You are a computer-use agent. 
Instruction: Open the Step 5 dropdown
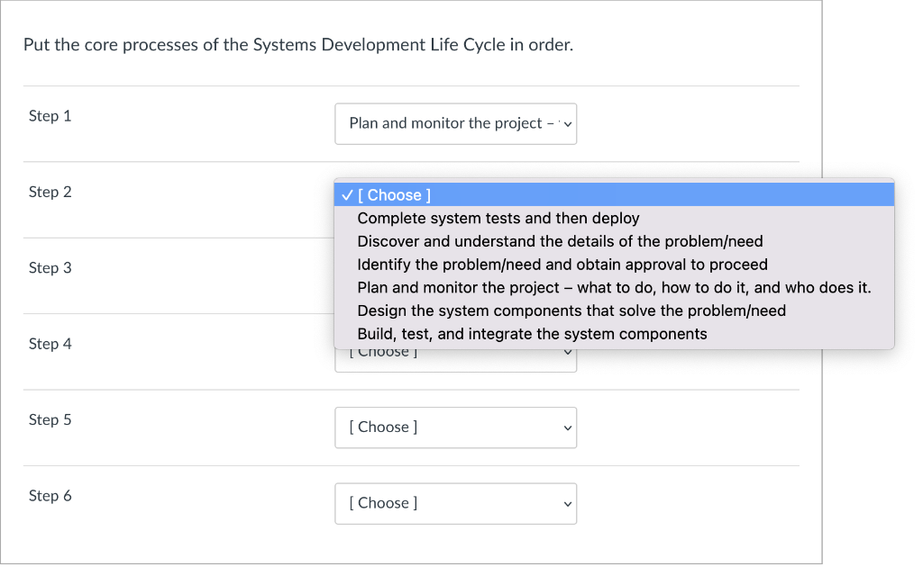(x=455, y=427)
